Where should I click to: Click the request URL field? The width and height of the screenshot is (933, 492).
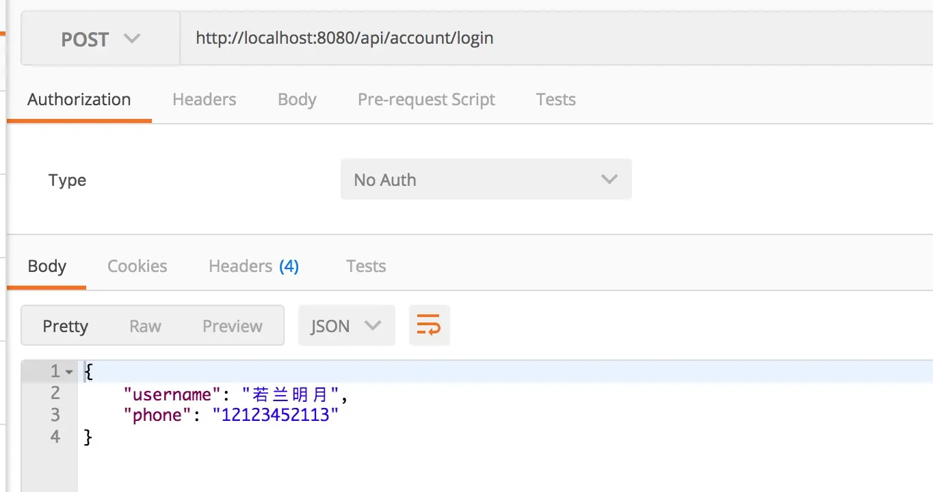[557, 38]
